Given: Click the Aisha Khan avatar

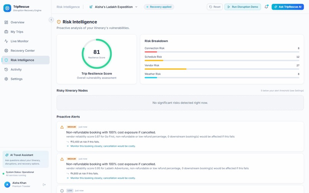Looking at the screenshot, I should click(7, 185).
